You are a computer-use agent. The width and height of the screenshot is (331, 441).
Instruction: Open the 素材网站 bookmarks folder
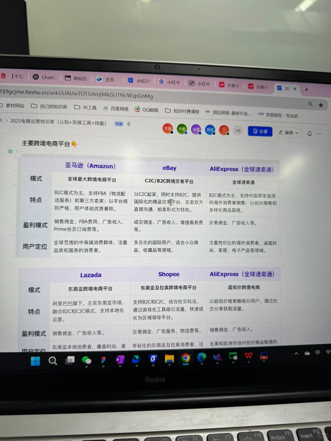[x=12, y=105]
